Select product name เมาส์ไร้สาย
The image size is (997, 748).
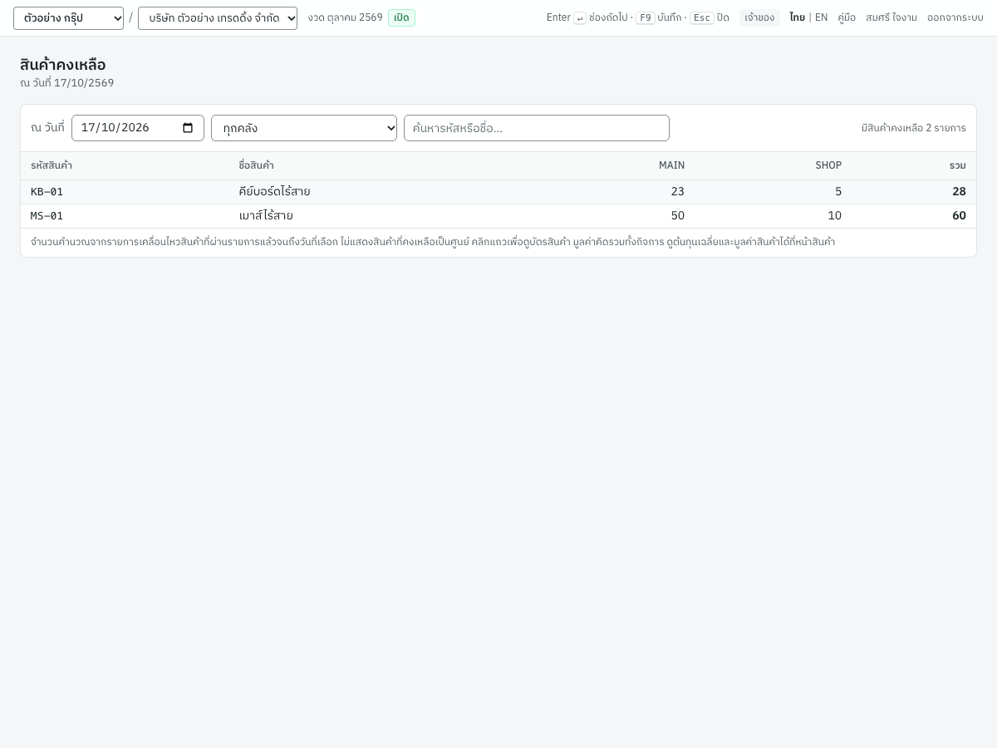point(266,216)
